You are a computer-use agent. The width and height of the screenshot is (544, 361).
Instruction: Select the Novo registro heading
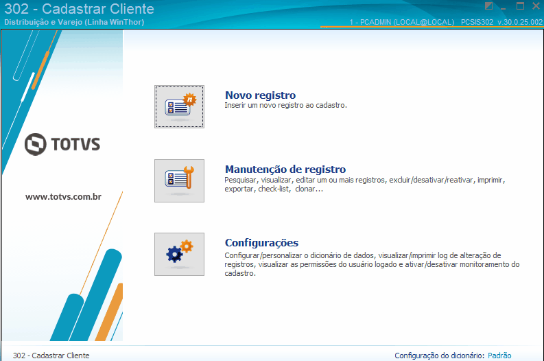(x=260, y=95)
